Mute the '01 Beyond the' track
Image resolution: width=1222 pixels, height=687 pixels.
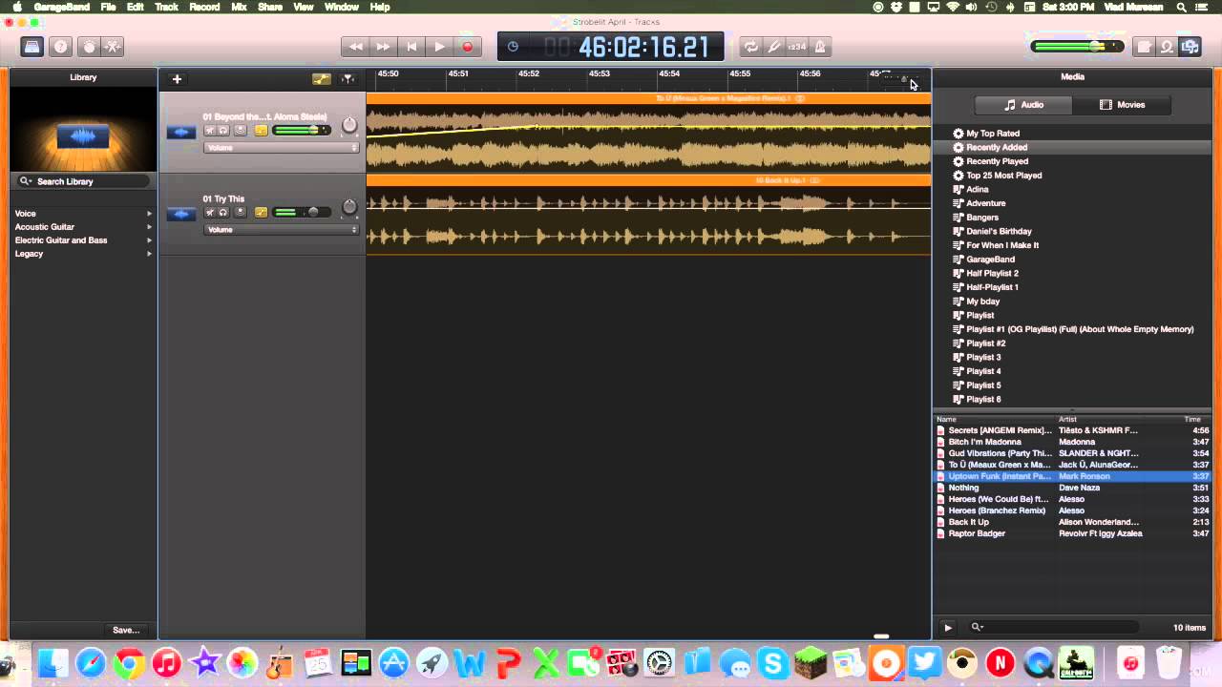pos(209,131)
